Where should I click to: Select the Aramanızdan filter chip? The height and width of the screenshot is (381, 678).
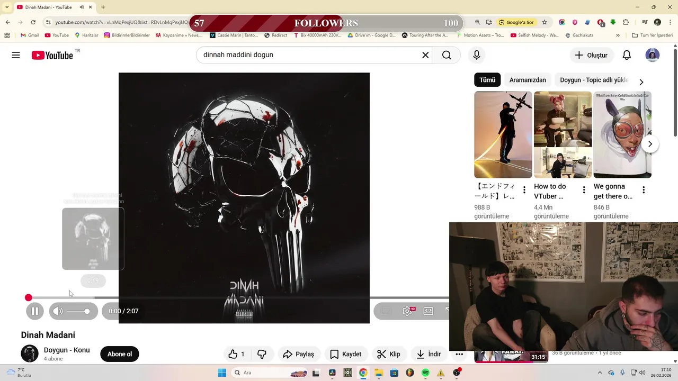click(x=528, y=80)
